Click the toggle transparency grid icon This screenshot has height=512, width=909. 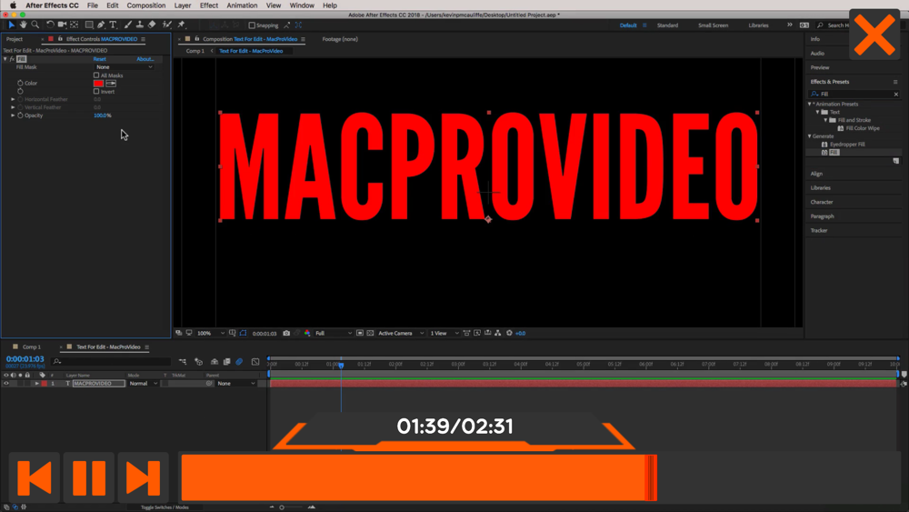(371, 334)
